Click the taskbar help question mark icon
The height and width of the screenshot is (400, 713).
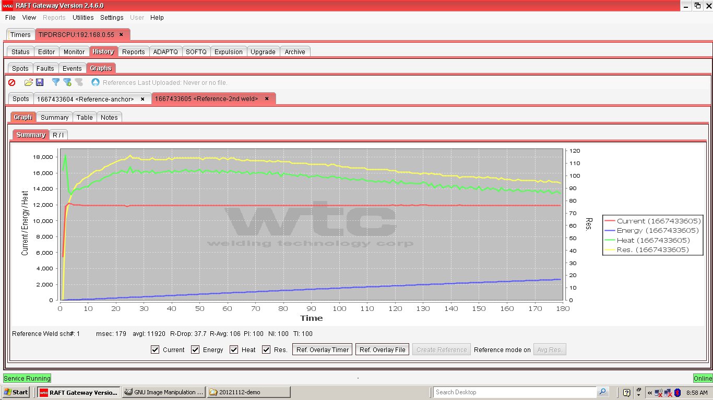[x=626, y=392]
